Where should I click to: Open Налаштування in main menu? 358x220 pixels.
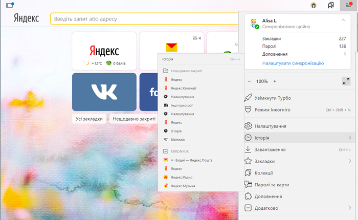300,126
